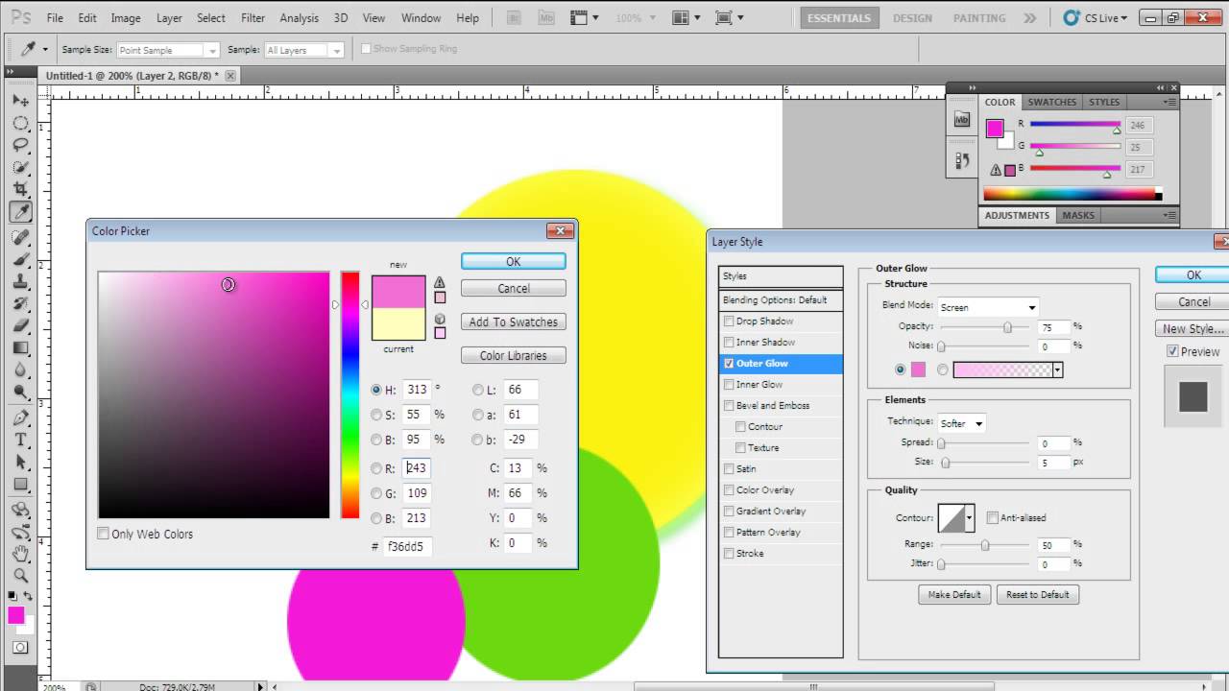Screen dimensions: 1229x691
Task: Click Add To Swatches button
Action: pyautogui.click(x=514, y=322)
